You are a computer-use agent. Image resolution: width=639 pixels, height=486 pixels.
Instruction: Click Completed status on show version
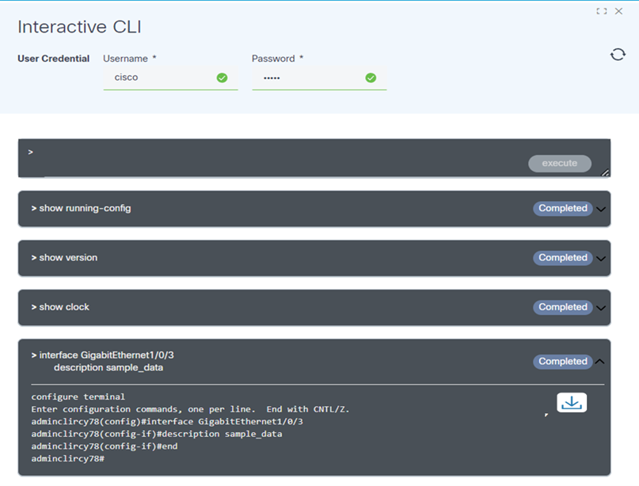pyautogui.click(x=563, y=258)
